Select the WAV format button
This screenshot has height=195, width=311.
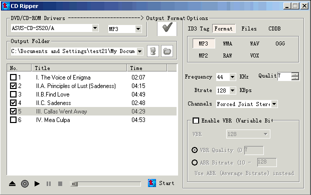coord(254,43)
